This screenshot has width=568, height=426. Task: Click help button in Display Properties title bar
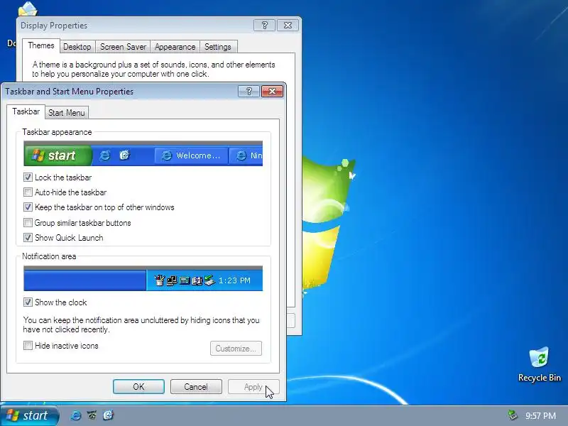(264, 26)
